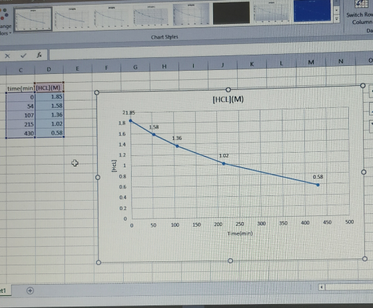Click the Cancel (X) formula bar icon
Viewport: 373px width, 308px height.
7,56
